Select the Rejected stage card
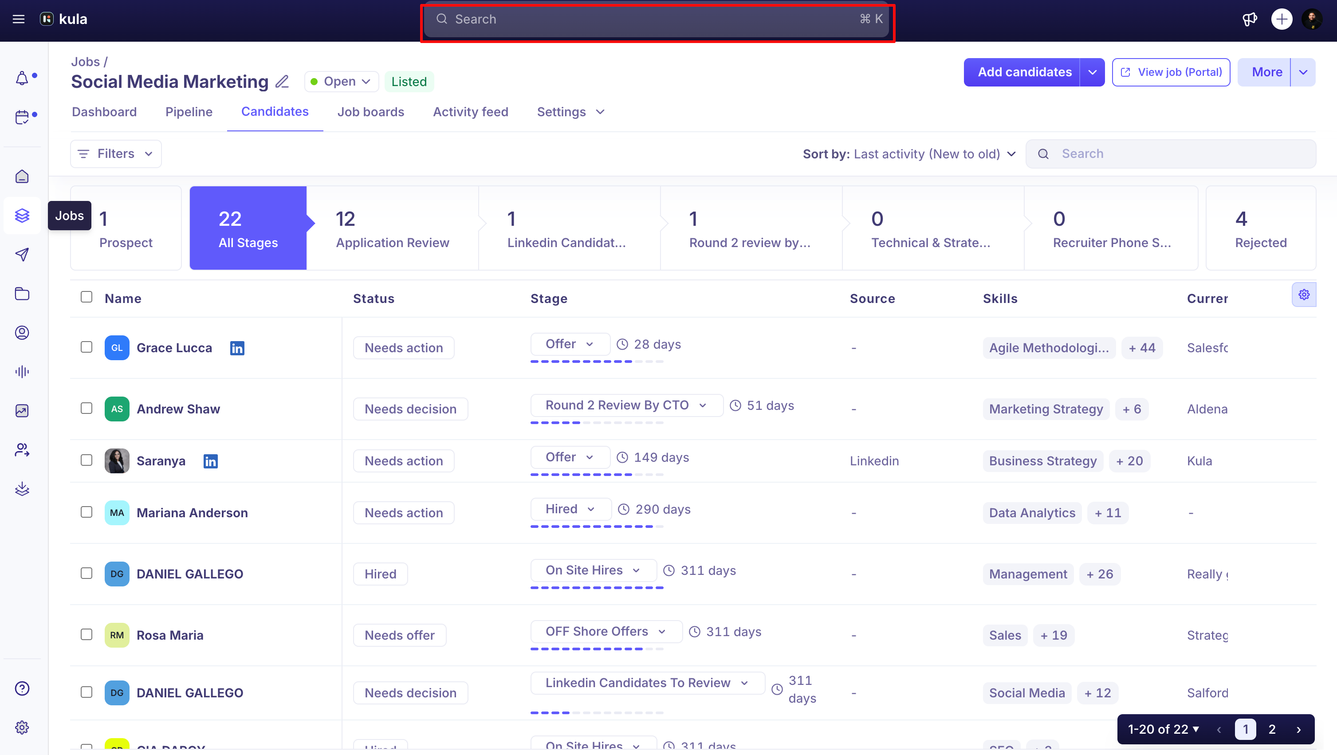1337x755 pixels. click(x=1261, y=228)
